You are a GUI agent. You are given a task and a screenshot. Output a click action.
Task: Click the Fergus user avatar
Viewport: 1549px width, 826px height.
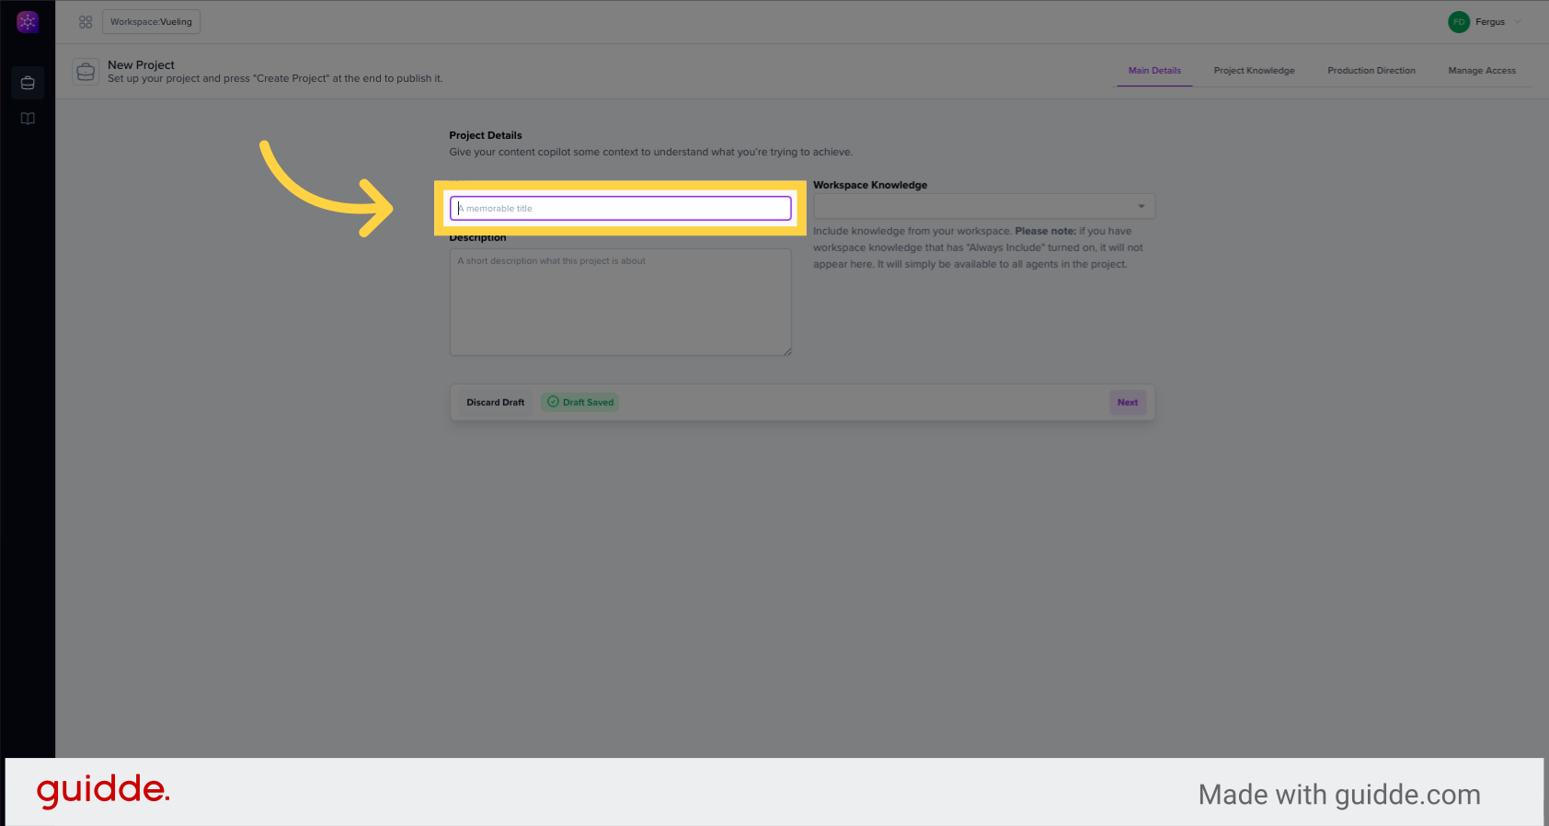(1459, 22)
